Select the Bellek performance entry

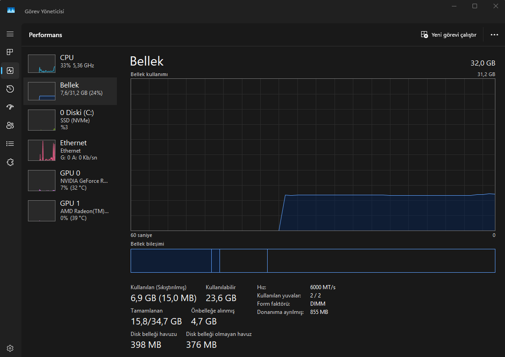70,91
